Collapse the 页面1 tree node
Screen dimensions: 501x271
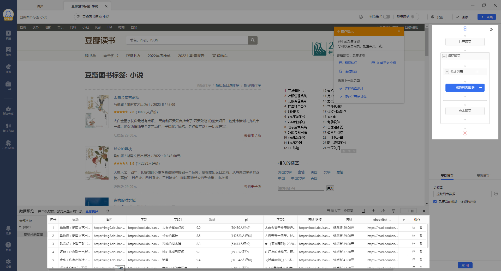[x=20, y=227]
